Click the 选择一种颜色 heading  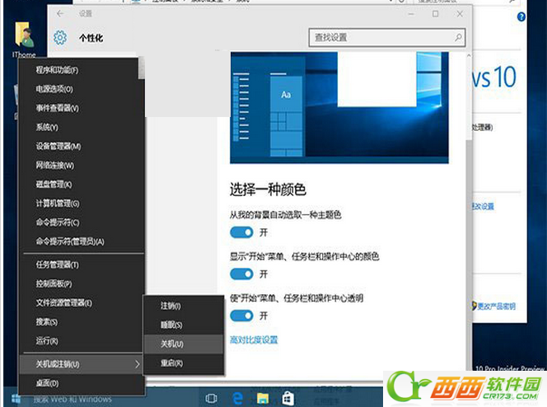pos(268,189)
